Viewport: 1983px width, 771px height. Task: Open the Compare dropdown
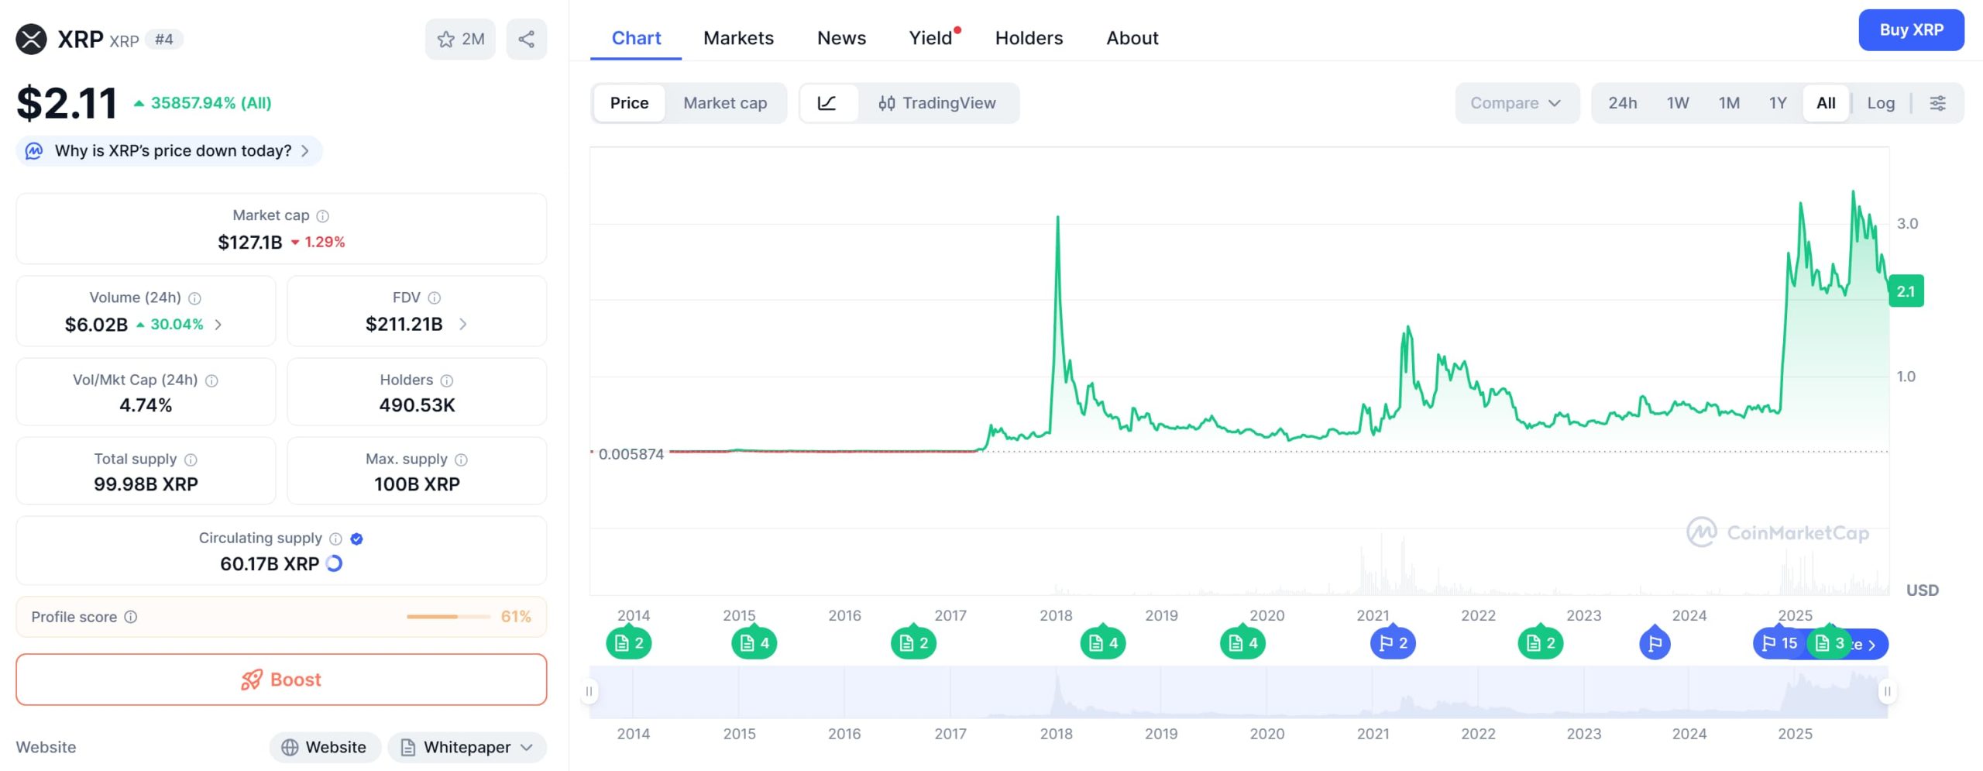click(x=1516, y=102)
